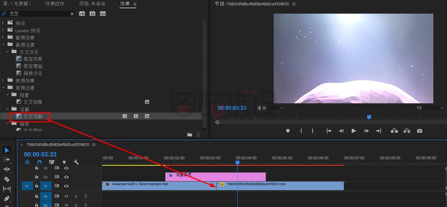Step forward one frame

(x=366, y=131)
